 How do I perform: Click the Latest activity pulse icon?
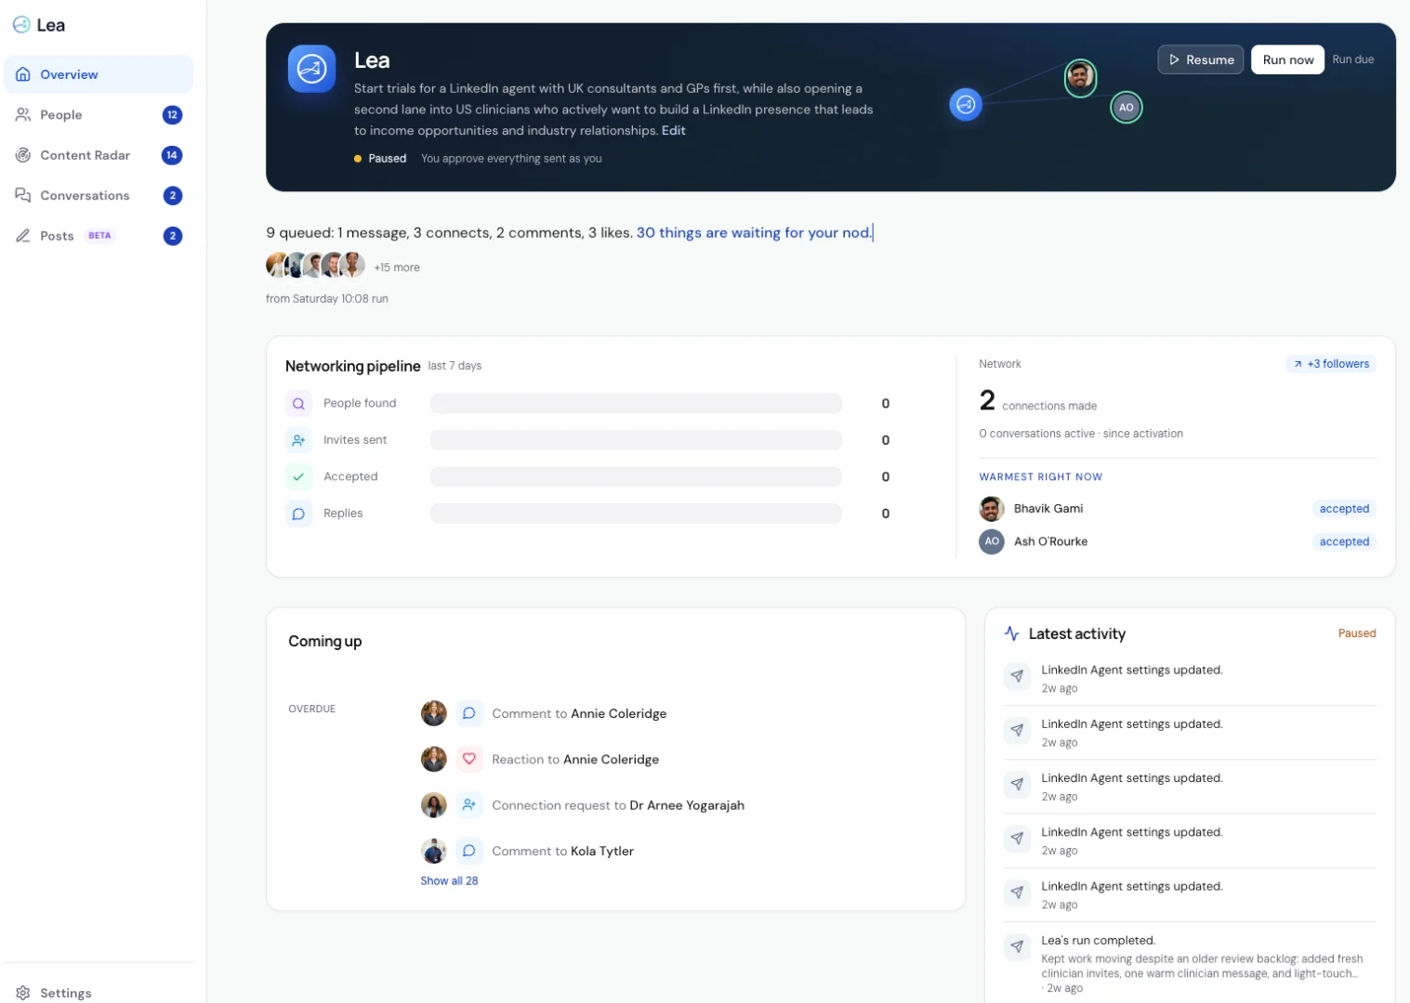pyautogui.click(x=1012, y=633)
